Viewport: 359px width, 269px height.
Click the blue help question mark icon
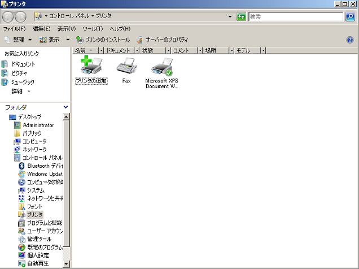349,40
